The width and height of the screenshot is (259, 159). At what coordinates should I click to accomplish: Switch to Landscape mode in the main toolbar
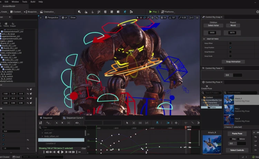86,12
